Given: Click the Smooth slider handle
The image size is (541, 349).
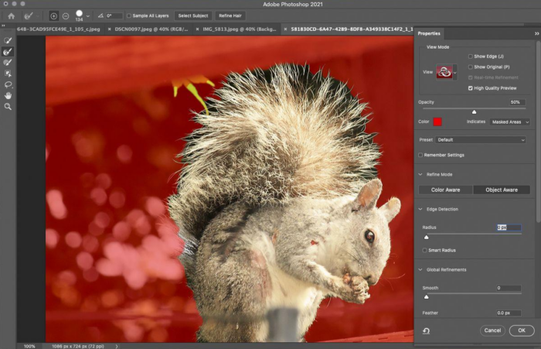Looking at the screenshot, I should (427, 297).
